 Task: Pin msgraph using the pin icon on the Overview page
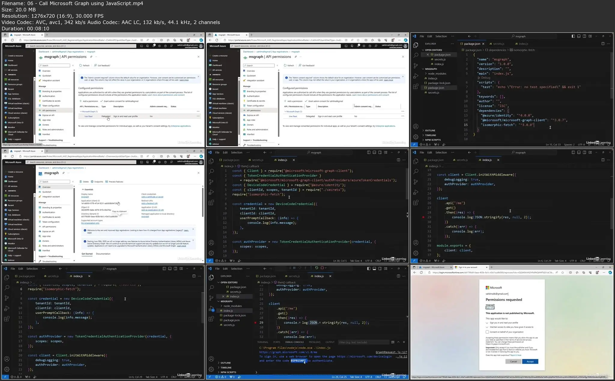point(63,173)
